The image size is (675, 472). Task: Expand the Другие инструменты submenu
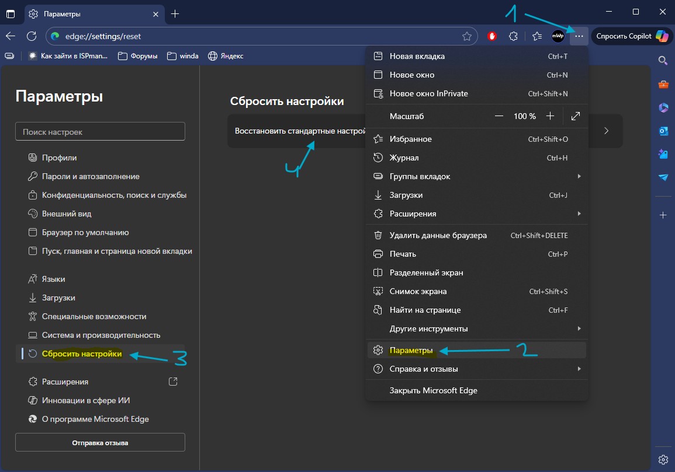[476, 328]
